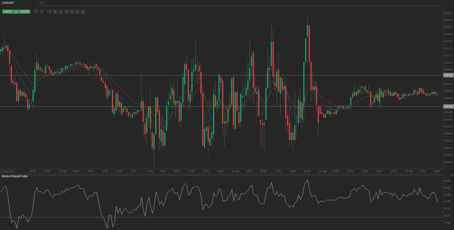Close the Relative Strength Index panel
This screenshot has width=454, height=230.
tap(451, 175)
